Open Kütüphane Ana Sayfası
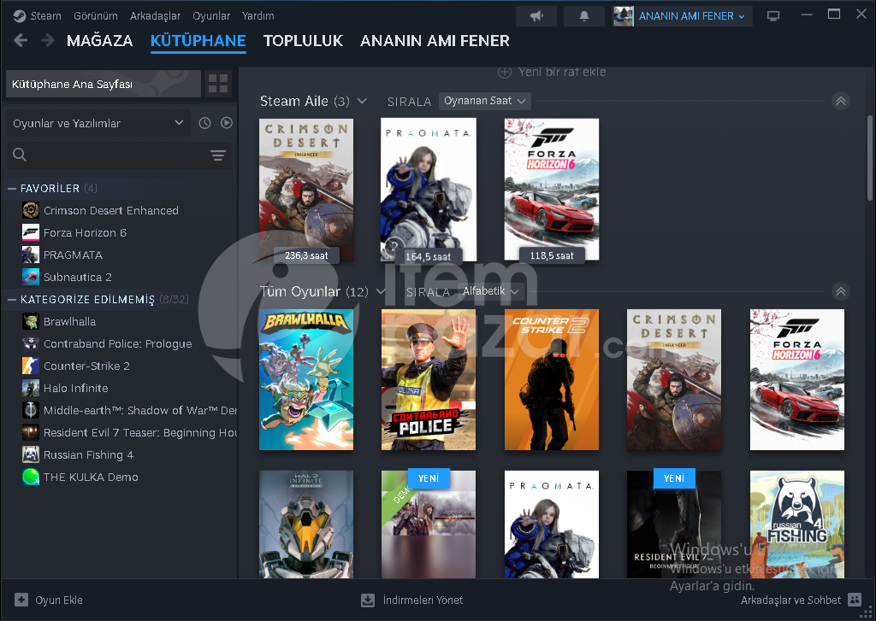The width and height of the screenshot is (876, 621). tap(104, 84)
